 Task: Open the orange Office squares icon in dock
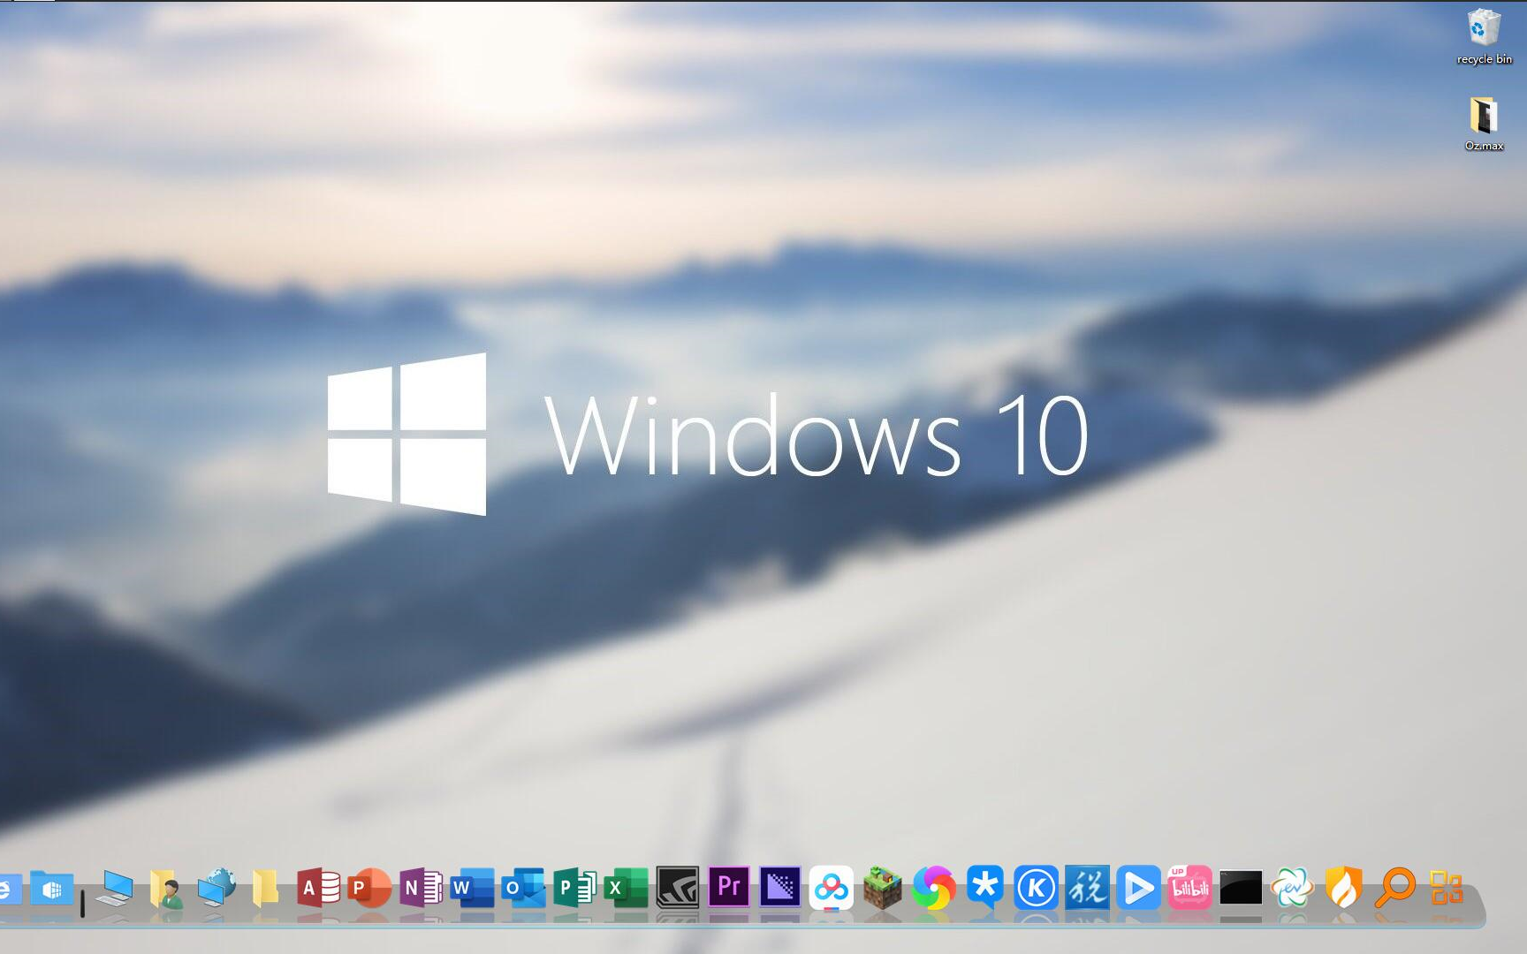[x=1447, y=888]
